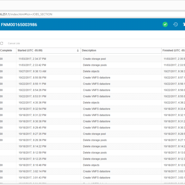185x185 pixels.
Task: Click the green system health checkmark icon
Action: [165, 24]
